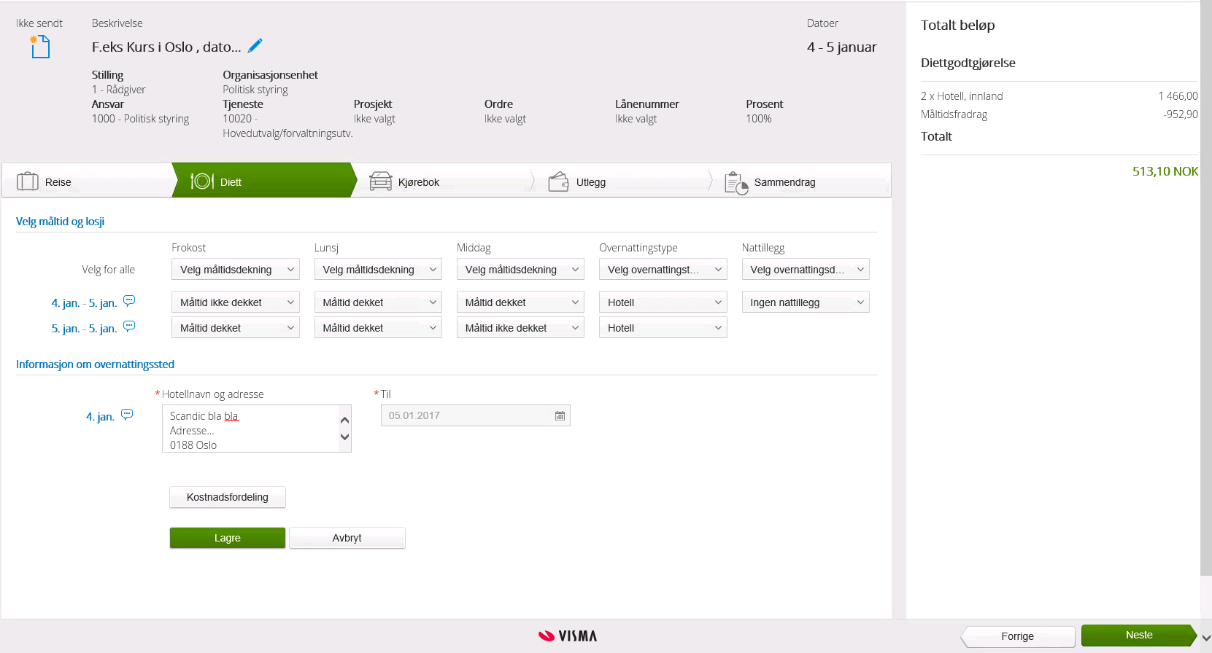This screenshot has width=1212, height=653.
Task: Open Middag 'Velg for alle' dropdown
Action: point(520,270)
